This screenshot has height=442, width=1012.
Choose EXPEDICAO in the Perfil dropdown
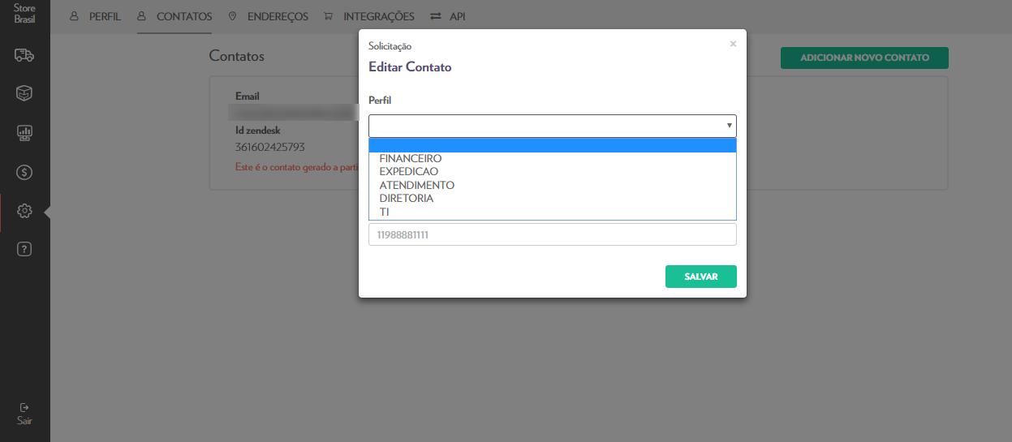(x=408, y=172)
